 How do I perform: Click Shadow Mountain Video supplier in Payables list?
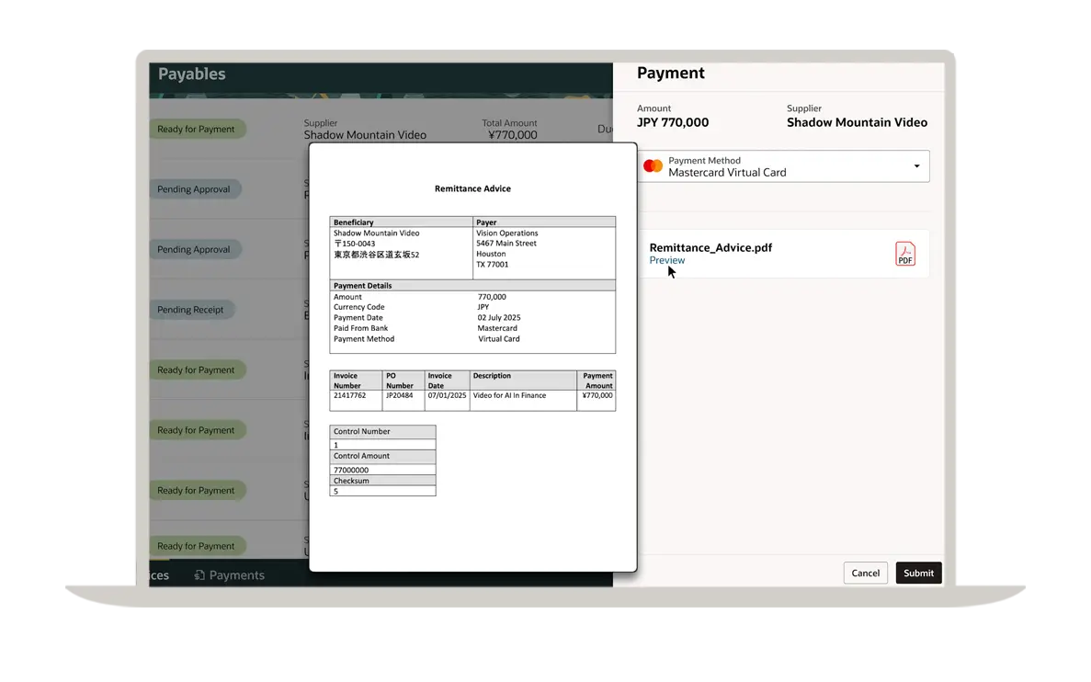(365, 135)
